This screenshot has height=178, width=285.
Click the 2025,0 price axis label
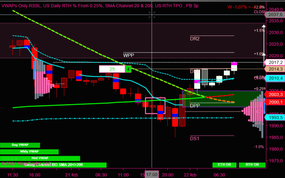tap(276, 44)
